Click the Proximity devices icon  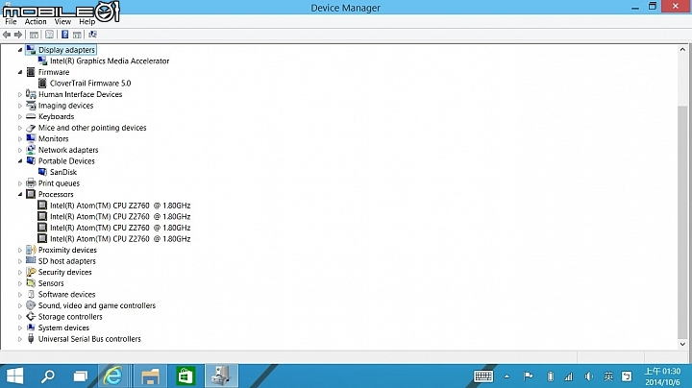coord(31,250)
